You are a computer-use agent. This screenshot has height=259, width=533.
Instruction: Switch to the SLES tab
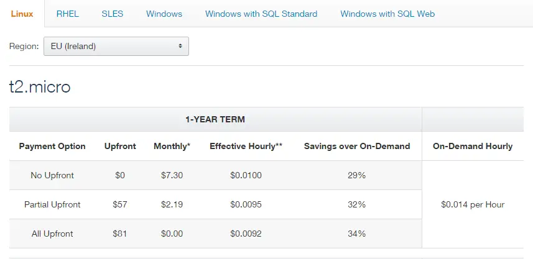pyautogui.click(x=112, y=14)
